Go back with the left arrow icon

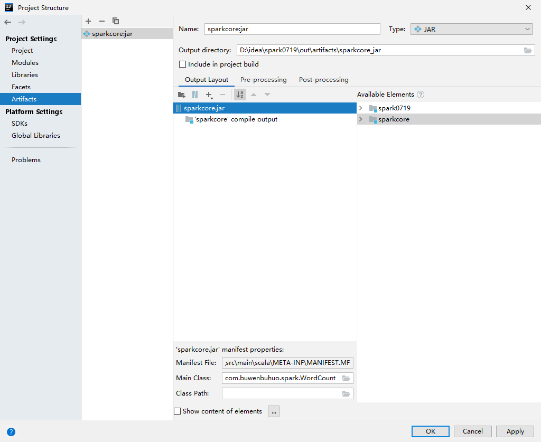[7, 22]
